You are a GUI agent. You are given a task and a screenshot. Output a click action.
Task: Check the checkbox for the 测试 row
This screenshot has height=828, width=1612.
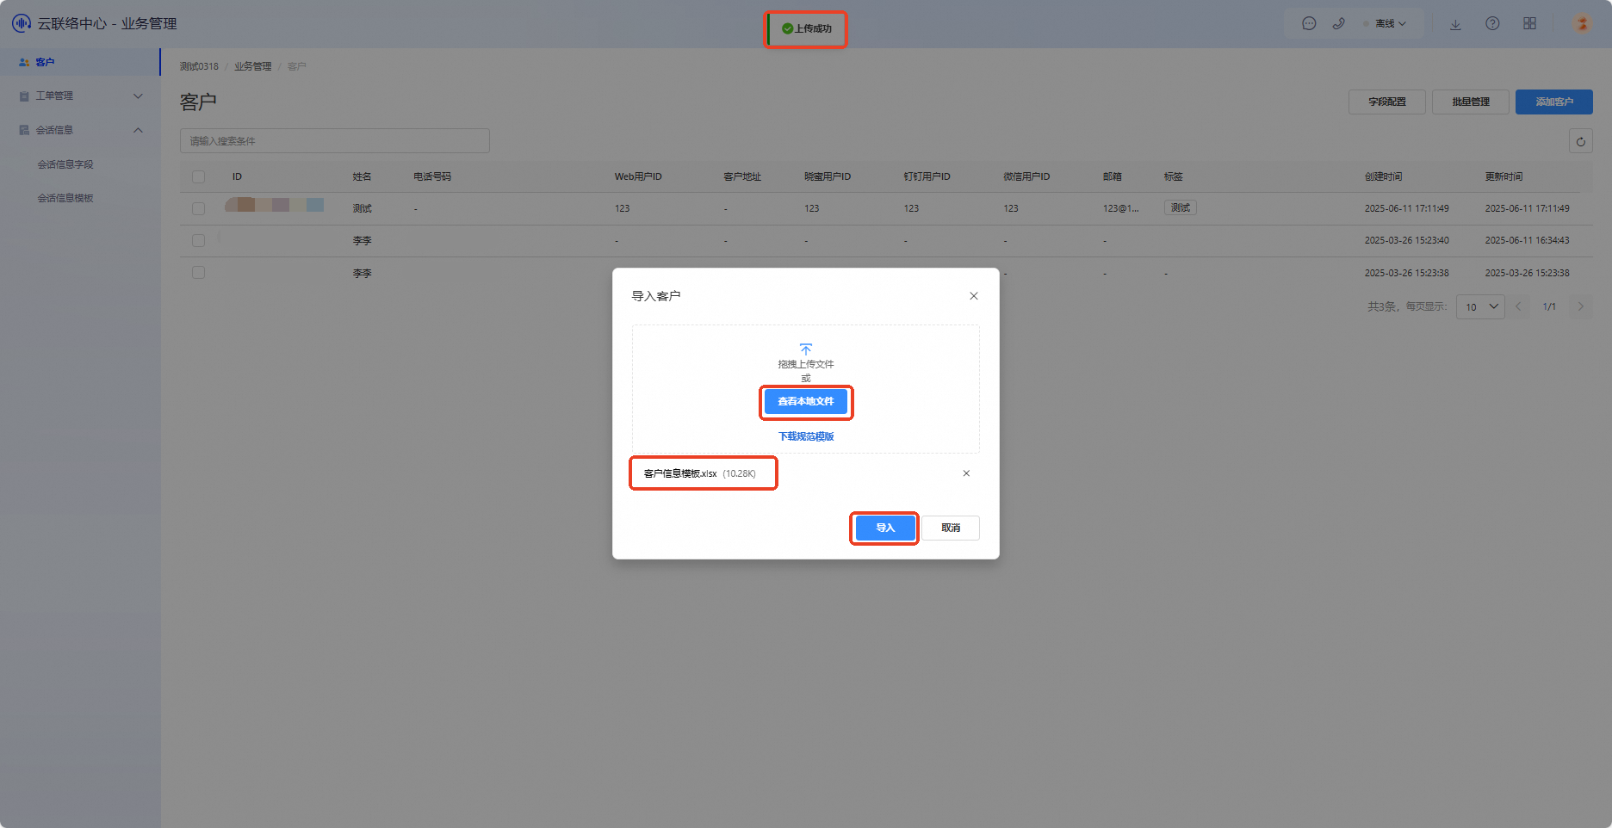(x=198, y=208)
